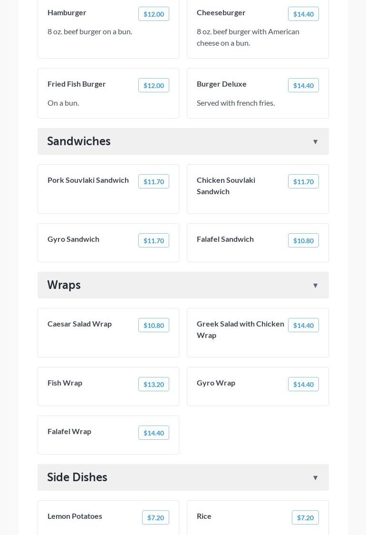The image size is (366, 535).
Task: Click the Chicken Souvlaki Sandwich price button
Action: [303, 182]
